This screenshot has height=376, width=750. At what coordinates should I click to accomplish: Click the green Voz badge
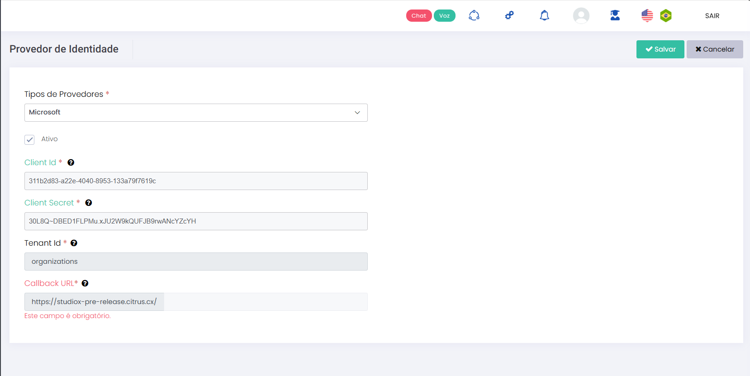(444, 16)
